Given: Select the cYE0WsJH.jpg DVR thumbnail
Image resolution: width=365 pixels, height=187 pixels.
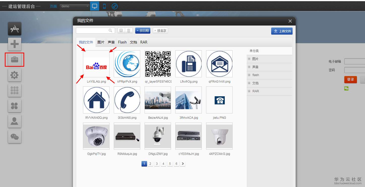Looking at the screenshot, I should (x=188, y=136).
